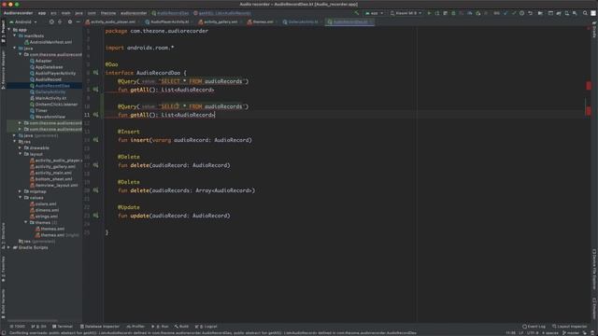Open AndroidManifest.xml in project tree
The width and height of the screenshot is (598, 336).
48,42
